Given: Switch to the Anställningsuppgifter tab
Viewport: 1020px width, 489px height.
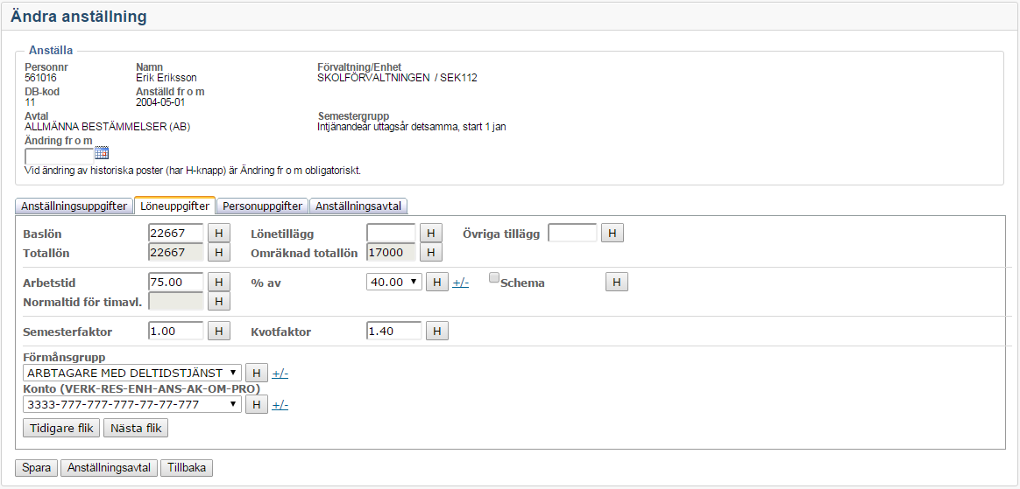Looking at the screenshot, I should pyautogui.click(x=74, y=206).
